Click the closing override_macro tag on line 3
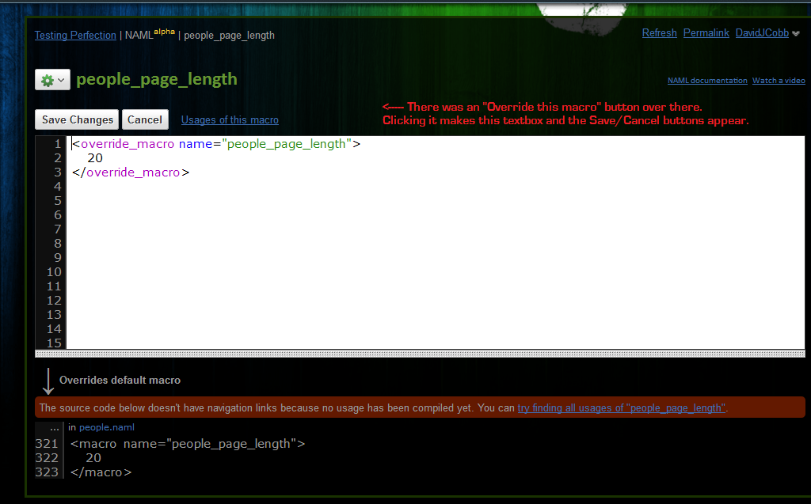811x504 pixels. (131, 172)
